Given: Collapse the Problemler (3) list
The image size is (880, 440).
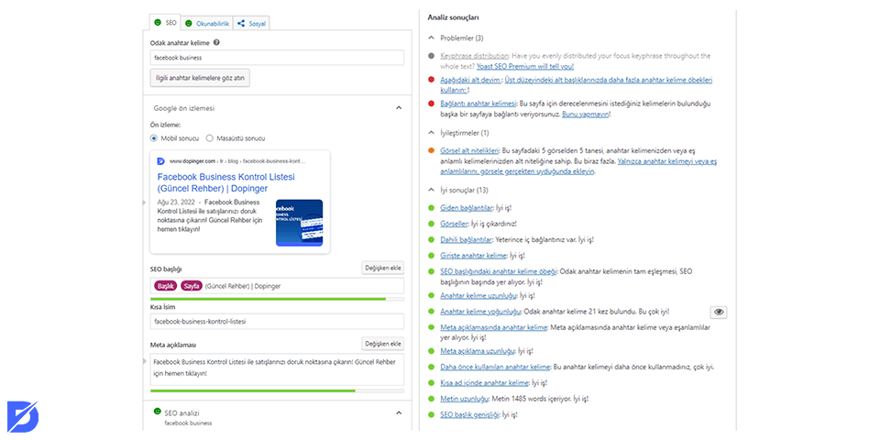Looking at the screenshot, I should [x=431, y=38].
